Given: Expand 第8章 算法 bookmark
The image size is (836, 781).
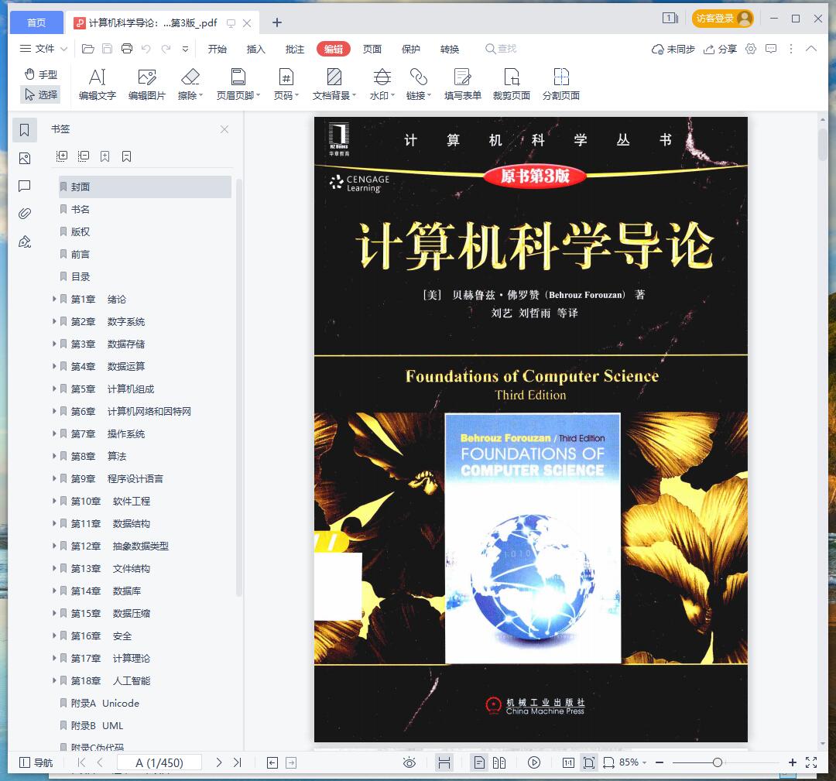Looking at the screenshot, I should pos(54,456).
